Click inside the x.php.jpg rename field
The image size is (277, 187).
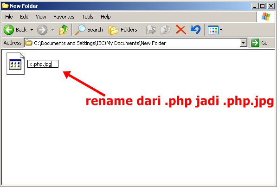click(x=43, y=64)
